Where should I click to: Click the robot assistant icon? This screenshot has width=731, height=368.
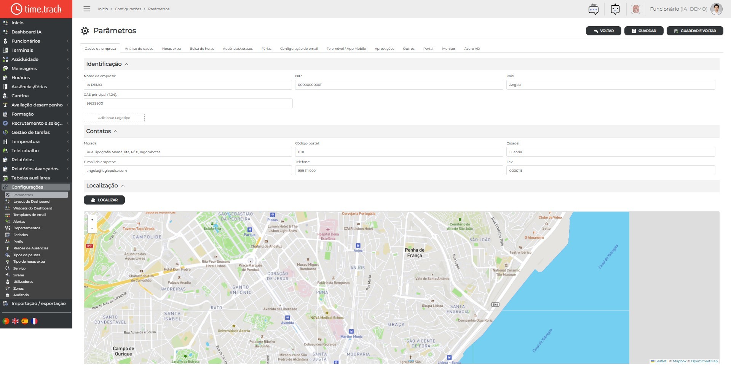click(615, 9)
